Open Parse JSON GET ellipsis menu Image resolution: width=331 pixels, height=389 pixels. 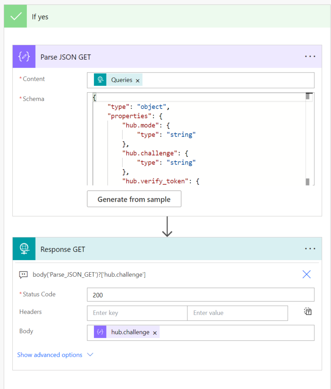[x=310, y=57]
